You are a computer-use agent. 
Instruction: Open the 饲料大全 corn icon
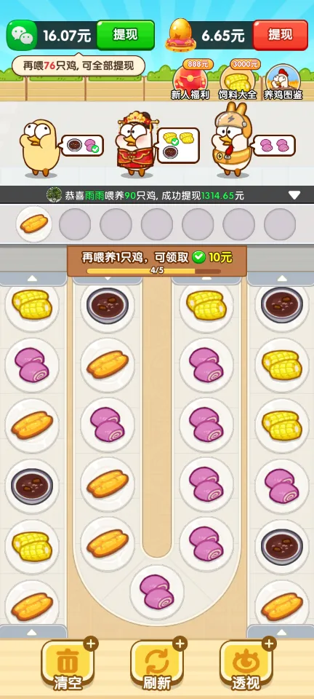click(238, 81)
